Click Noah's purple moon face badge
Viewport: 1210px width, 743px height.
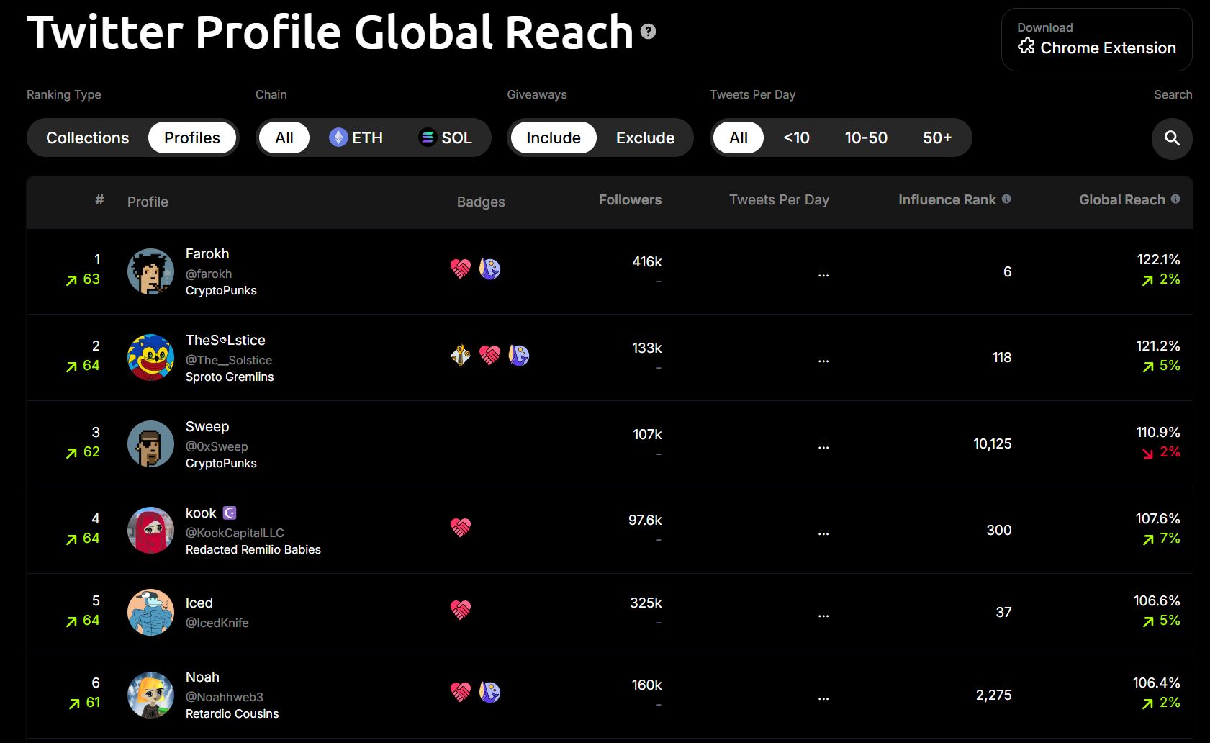(489, 693)
